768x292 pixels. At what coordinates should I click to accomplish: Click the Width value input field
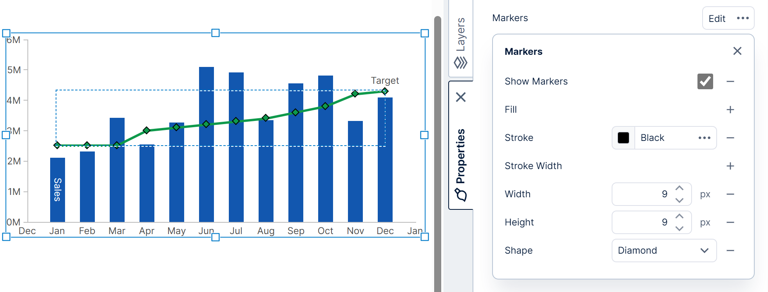643,194
